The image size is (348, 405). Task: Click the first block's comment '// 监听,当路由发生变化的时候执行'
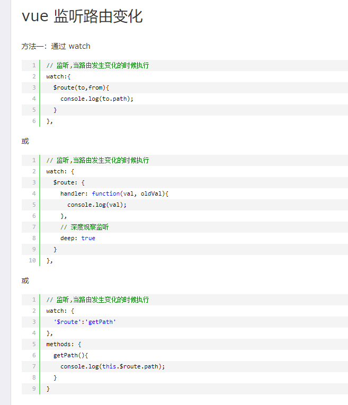pyautogui.click(x=97, y=65)
